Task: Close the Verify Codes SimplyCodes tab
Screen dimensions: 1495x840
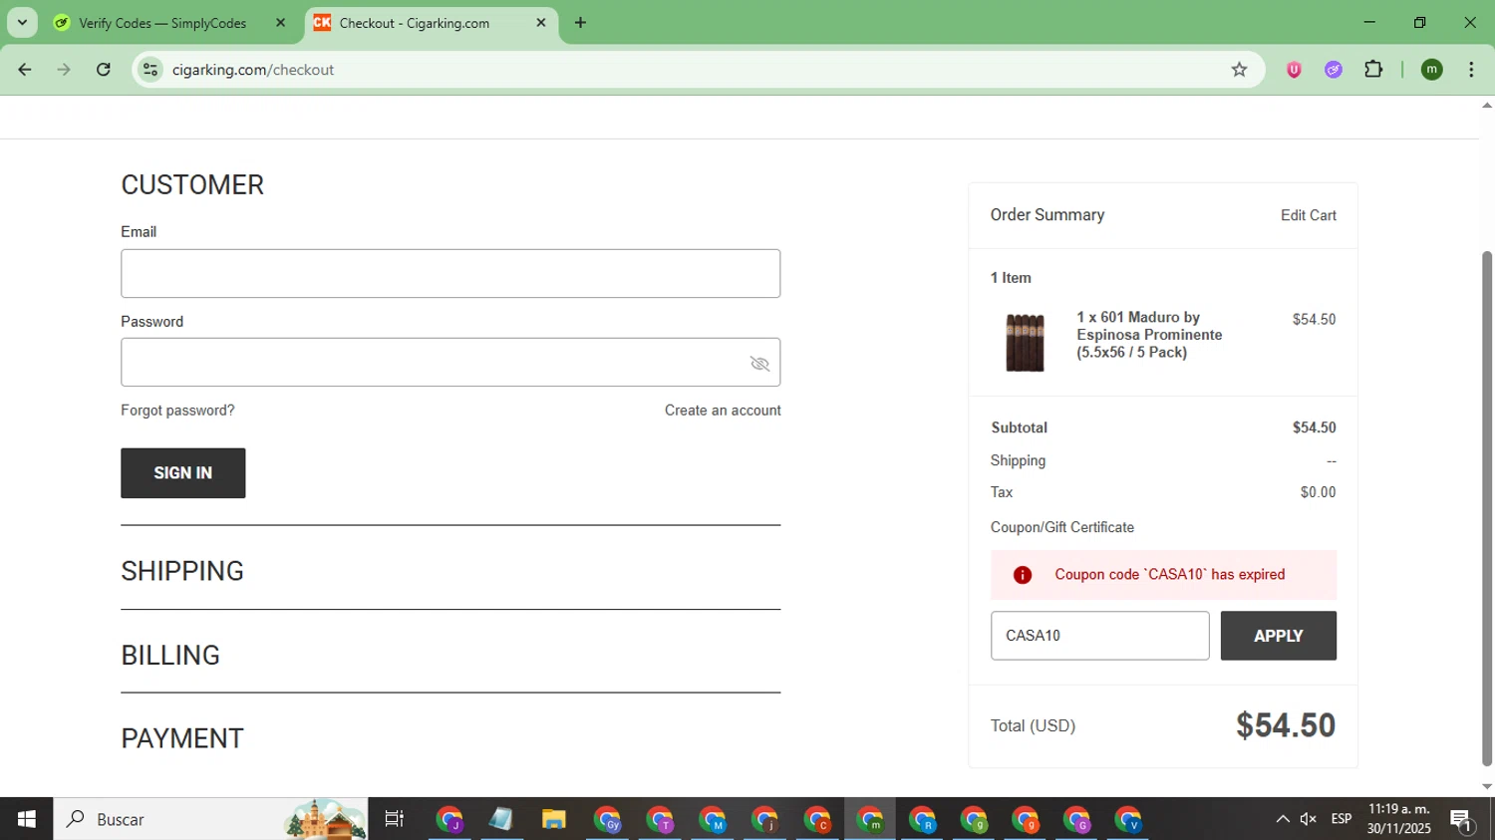Action: pos(280,23)
